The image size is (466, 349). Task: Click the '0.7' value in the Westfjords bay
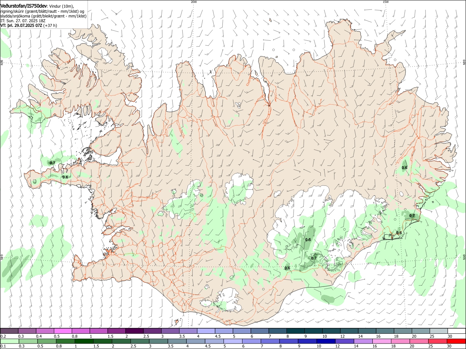tap(52, 163)
